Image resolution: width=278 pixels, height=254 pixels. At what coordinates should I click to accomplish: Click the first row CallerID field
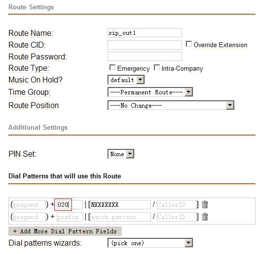coord(176,205)
